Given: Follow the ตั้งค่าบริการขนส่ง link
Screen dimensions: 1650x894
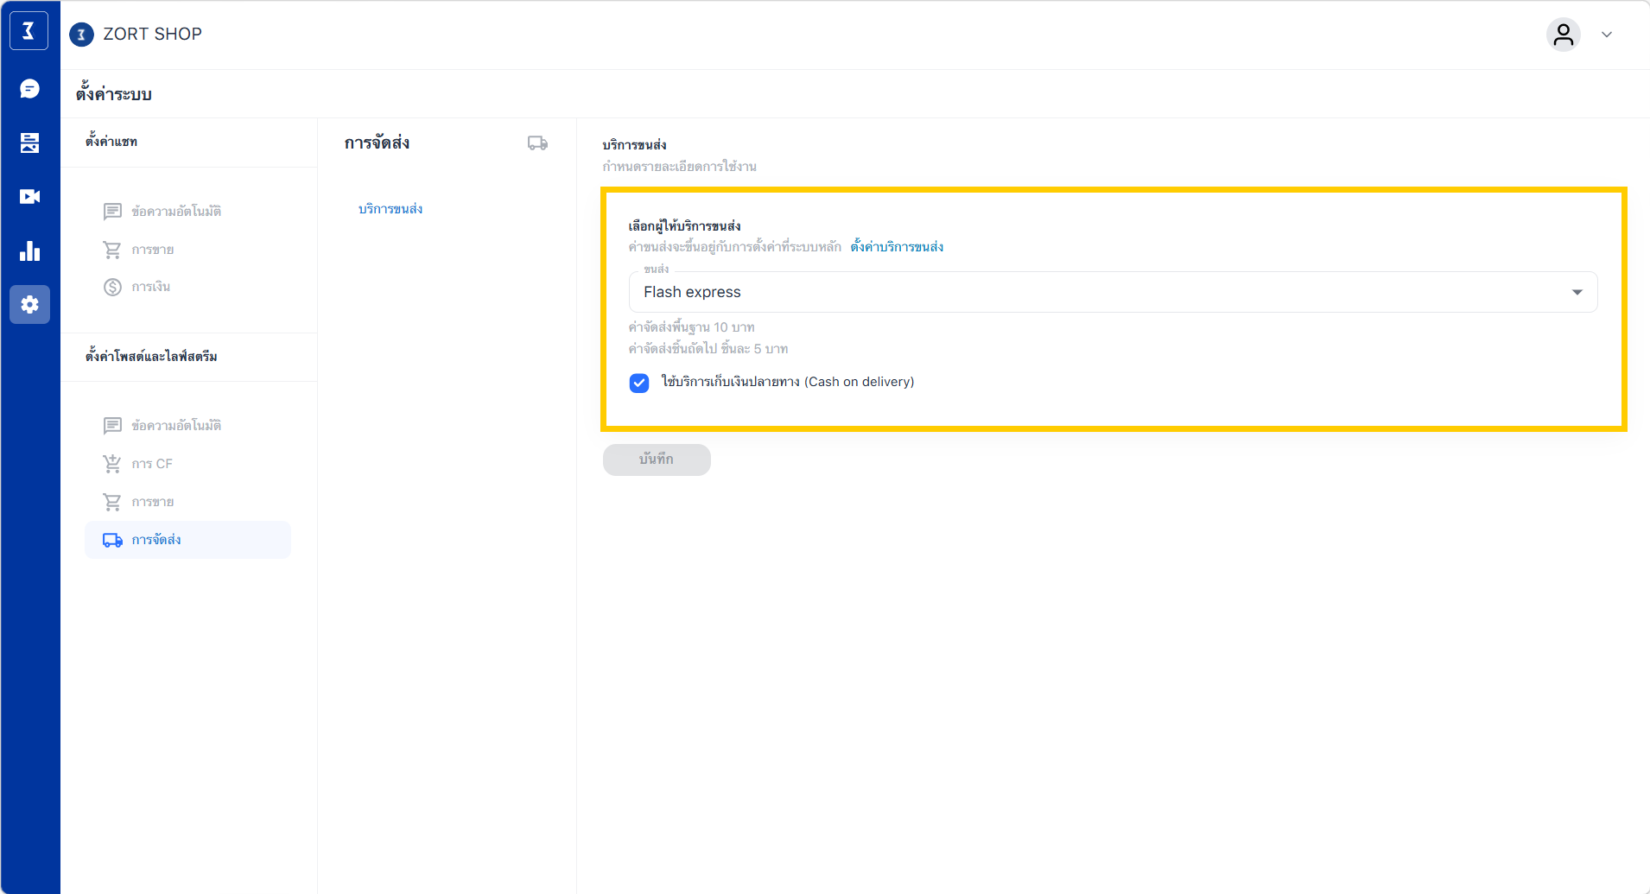Looking at the screenshot, I should 897,247.
